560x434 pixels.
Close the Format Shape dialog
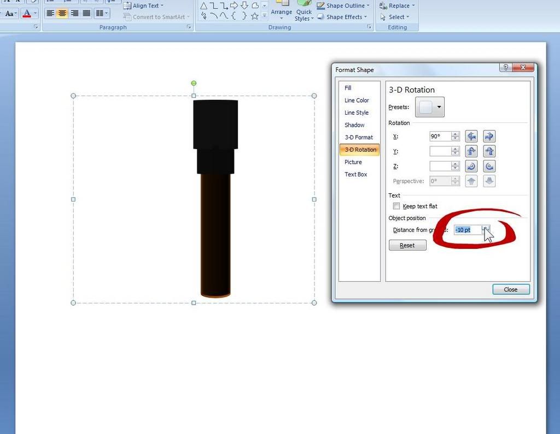511,289
